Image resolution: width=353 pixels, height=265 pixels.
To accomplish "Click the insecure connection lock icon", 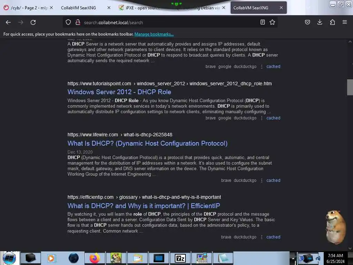I will click(78, 22).
